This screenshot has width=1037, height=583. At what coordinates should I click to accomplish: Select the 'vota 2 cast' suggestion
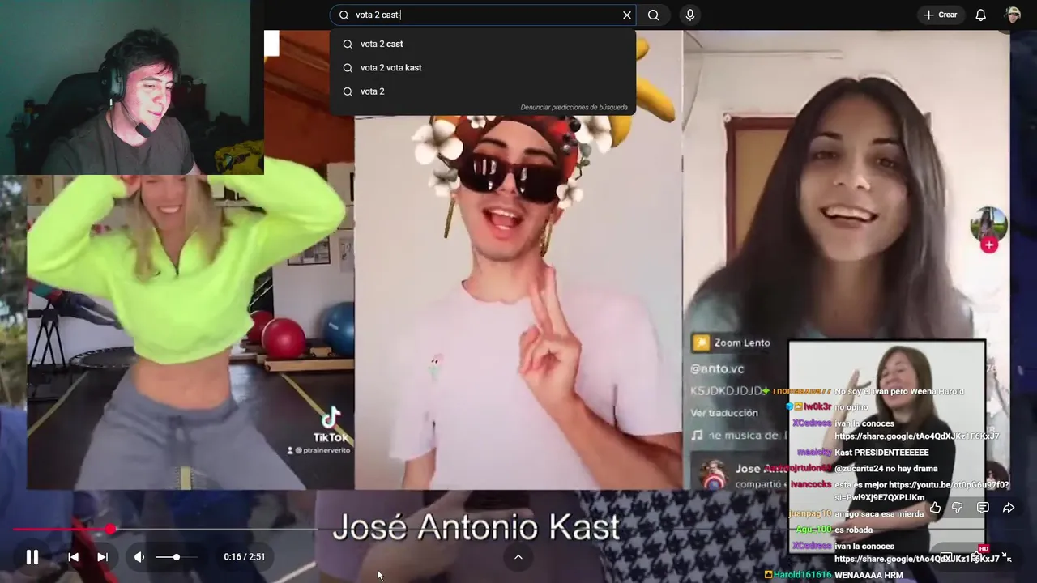click(x=483, y=44)
